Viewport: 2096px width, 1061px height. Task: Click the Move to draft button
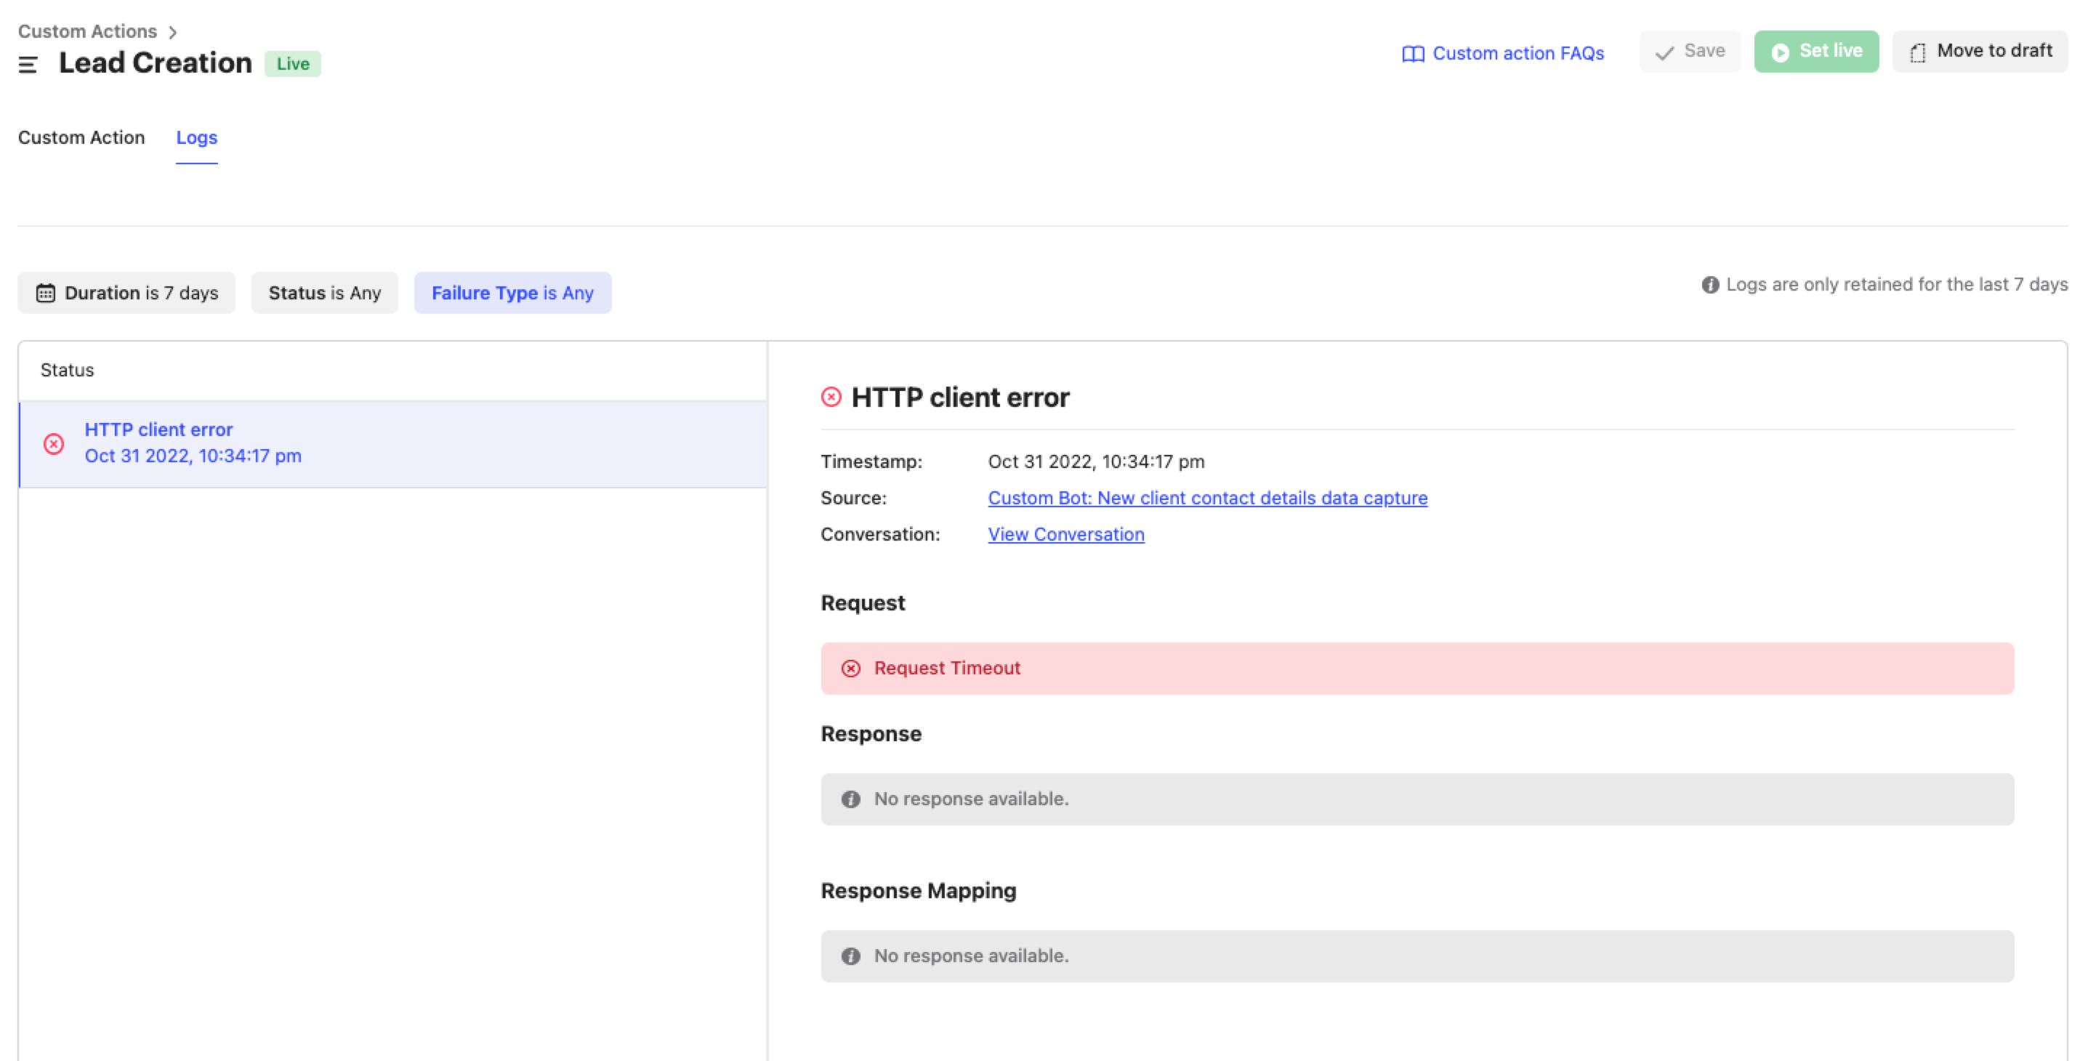[x=1980, y=52]
